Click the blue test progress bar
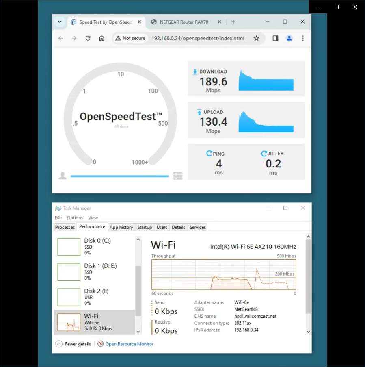 point(120,176)
